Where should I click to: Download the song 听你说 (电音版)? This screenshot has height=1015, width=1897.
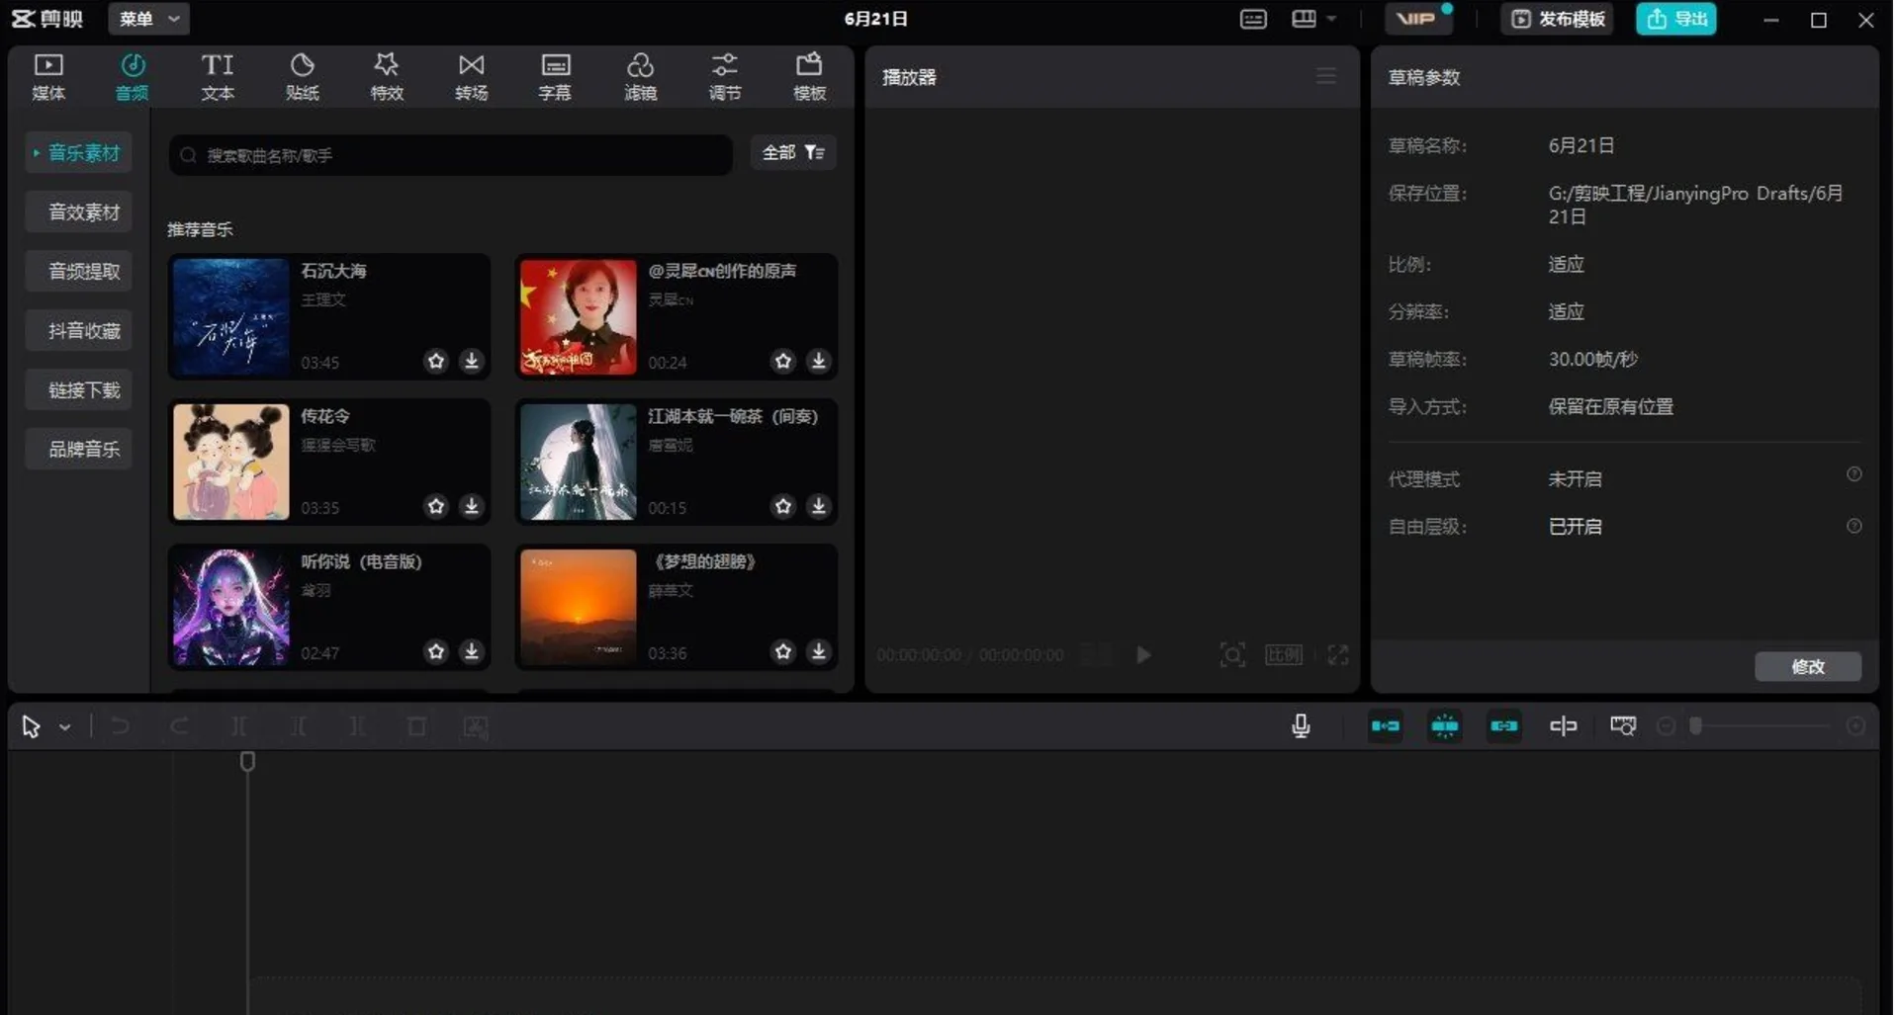tap(472, 651)
